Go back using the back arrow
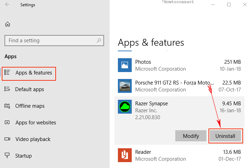Viewport: 251px width, 168px height. 7,5
